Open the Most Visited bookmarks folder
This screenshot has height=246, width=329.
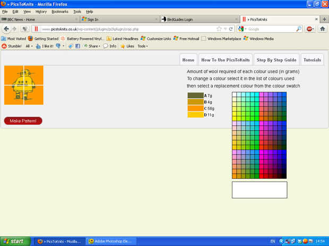point(13,39)
